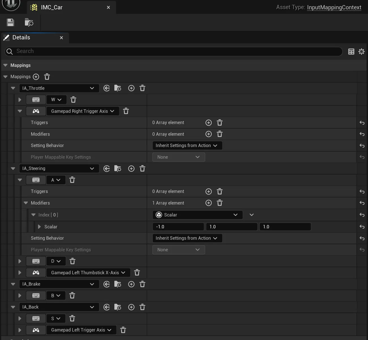The height and width of the screenshot is (340, 368).
Task: Delete the IA_Throttle mapping via trash icon
Action: 142,88
